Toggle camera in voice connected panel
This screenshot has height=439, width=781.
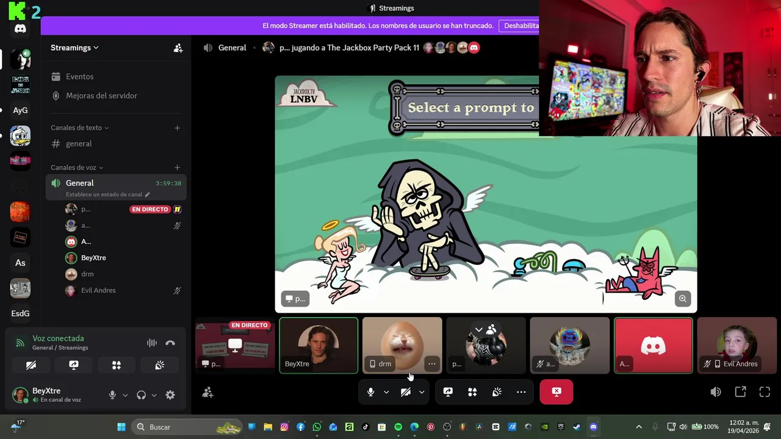tap(31, 365)
